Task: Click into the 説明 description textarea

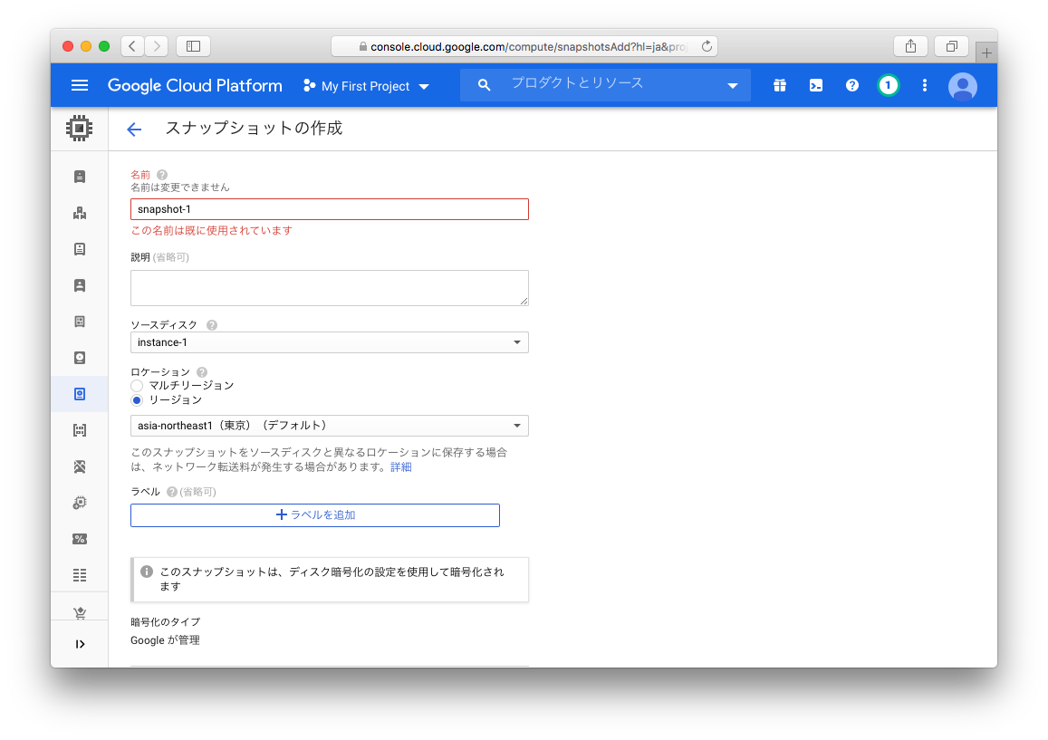Action: pos(330,288)
